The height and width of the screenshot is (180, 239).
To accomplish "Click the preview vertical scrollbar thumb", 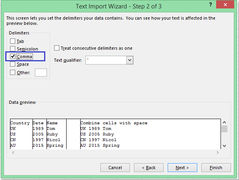I will coord(224,129).
